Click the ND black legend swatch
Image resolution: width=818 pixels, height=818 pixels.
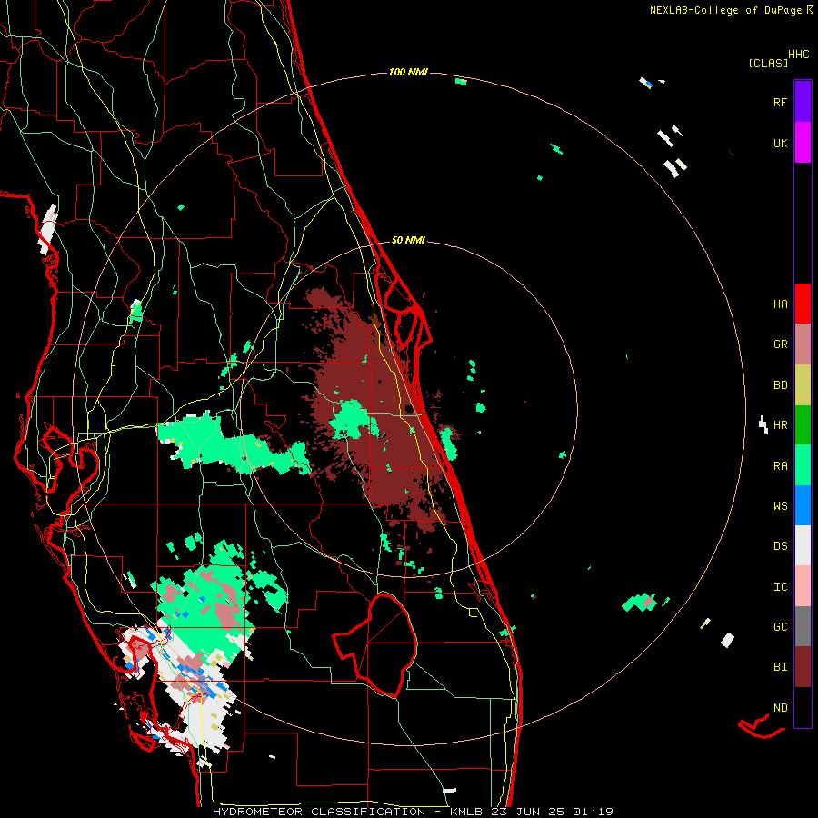pyautogui.click(x=803, y=707)
